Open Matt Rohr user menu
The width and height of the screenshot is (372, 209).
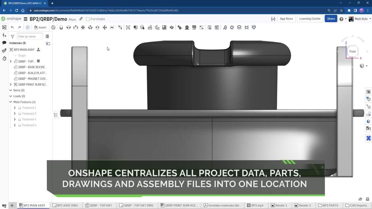pos(360,19)
